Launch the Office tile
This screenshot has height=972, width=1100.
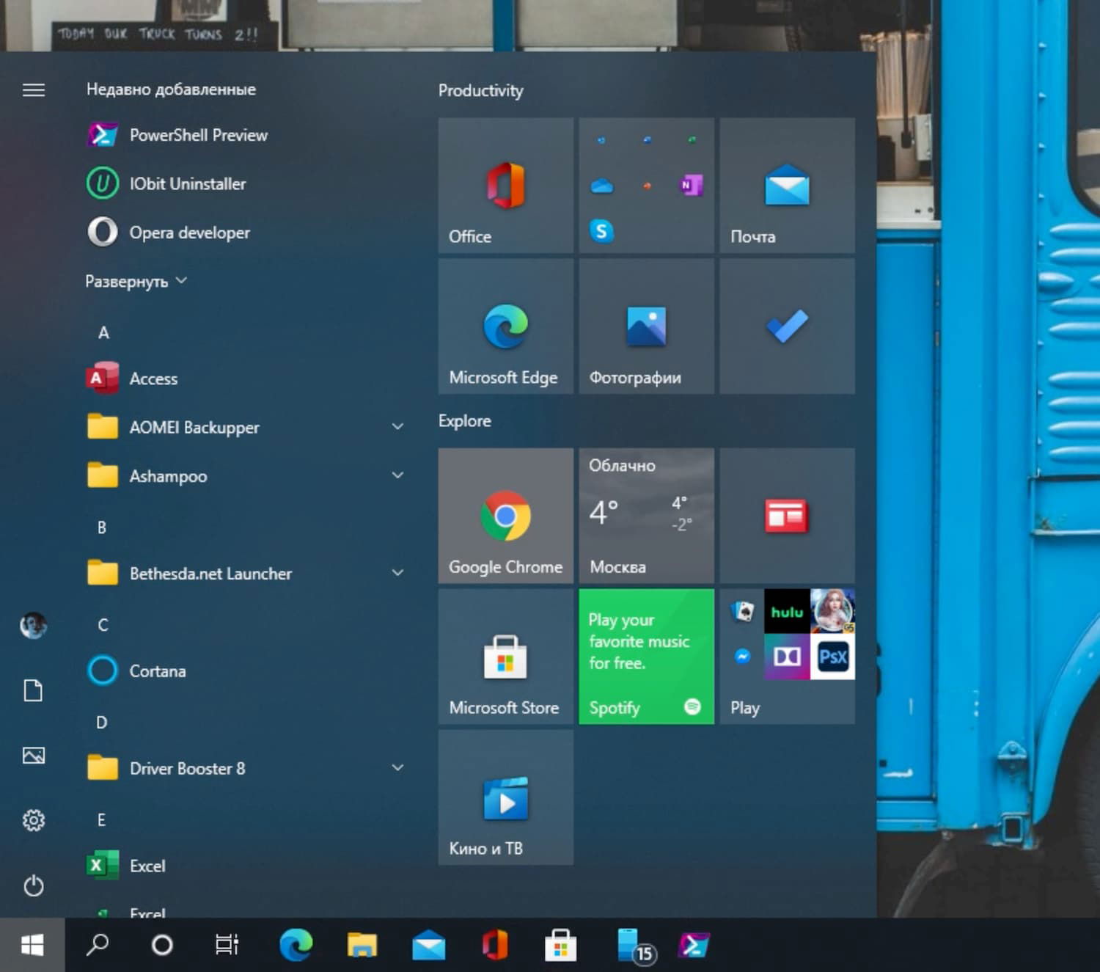tap(505, 186)
